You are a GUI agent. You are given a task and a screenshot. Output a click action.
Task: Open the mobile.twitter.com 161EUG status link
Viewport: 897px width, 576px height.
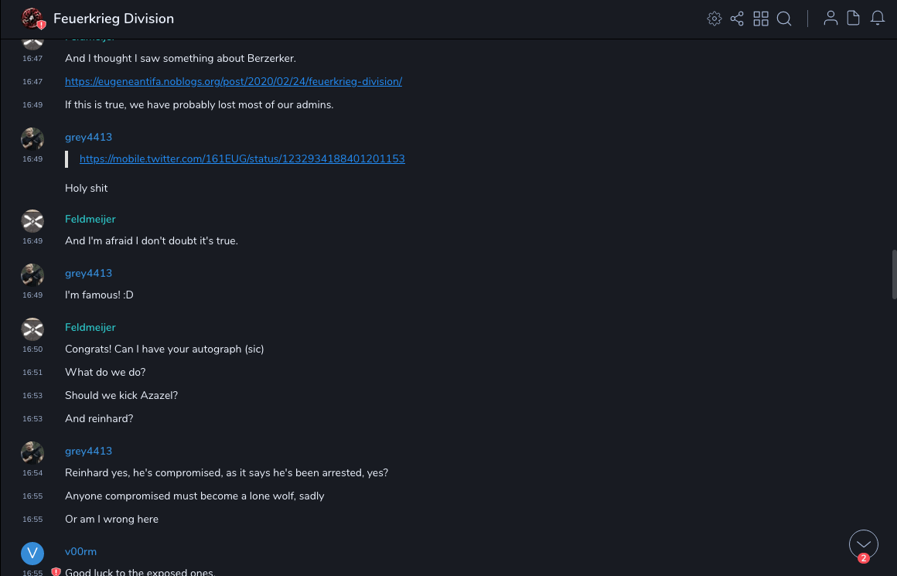pyautogui.click(x=242, y=158)
